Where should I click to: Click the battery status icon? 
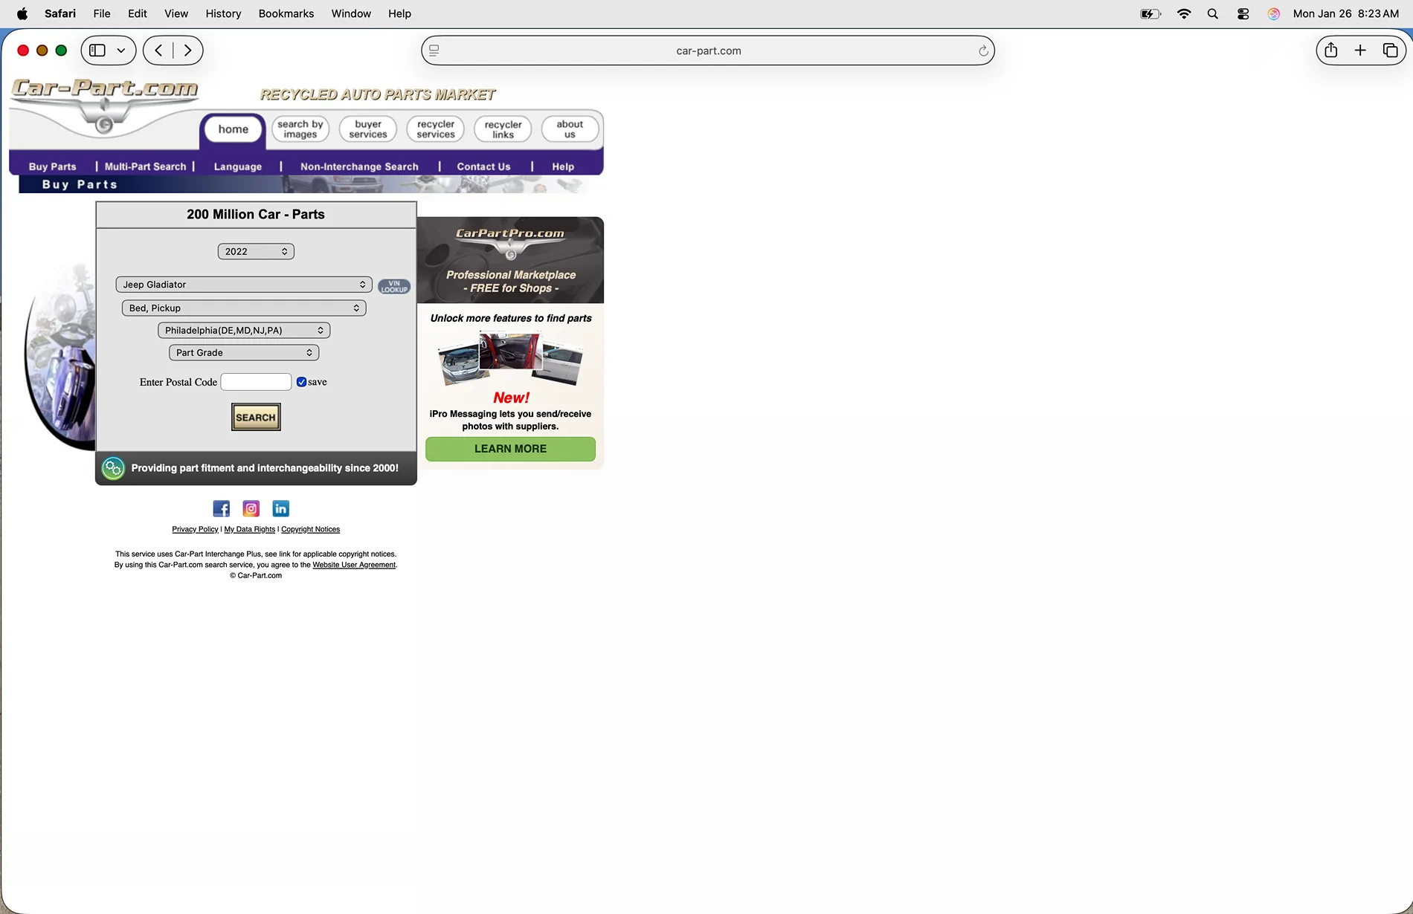pyautogui.click(x=1150, y=13)
